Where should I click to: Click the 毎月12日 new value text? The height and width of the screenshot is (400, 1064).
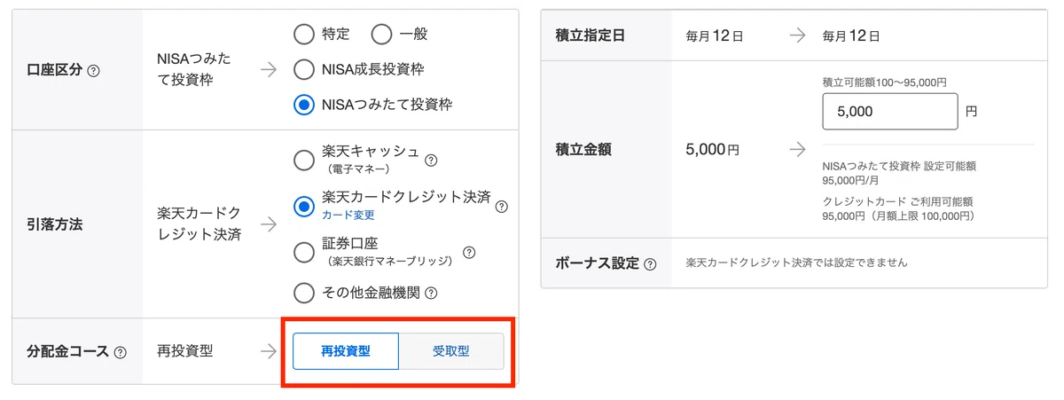coord(851,36)
